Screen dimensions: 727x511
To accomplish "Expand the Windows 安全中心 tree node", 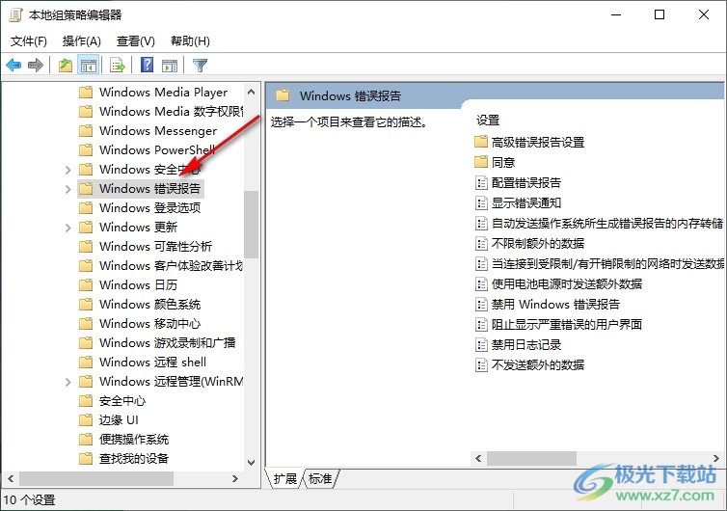I will point(68,170).
